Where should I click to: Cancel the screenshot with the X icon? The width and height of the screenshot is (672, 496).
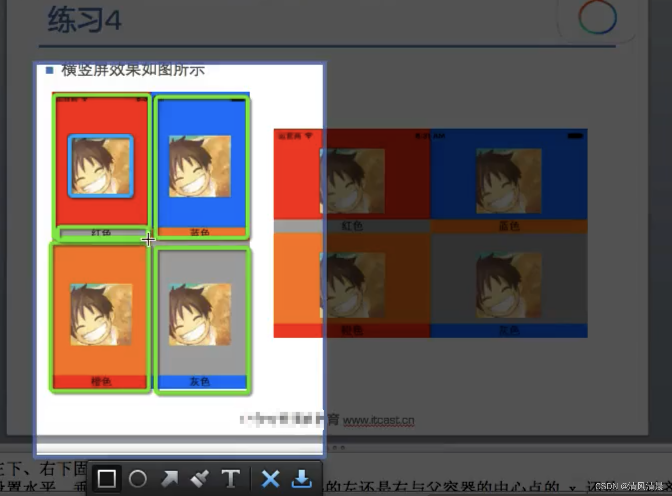pyautogui.click(x=270, y=479)
